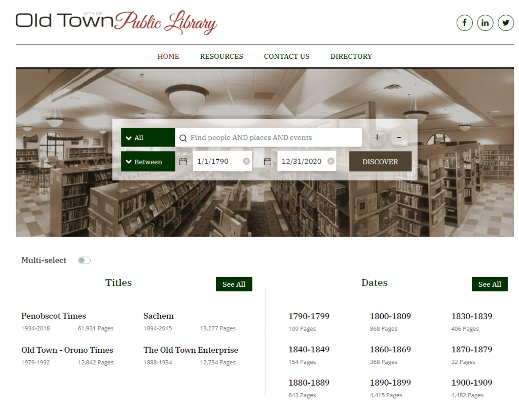Open the Facebook page icon

pos(464,22)
